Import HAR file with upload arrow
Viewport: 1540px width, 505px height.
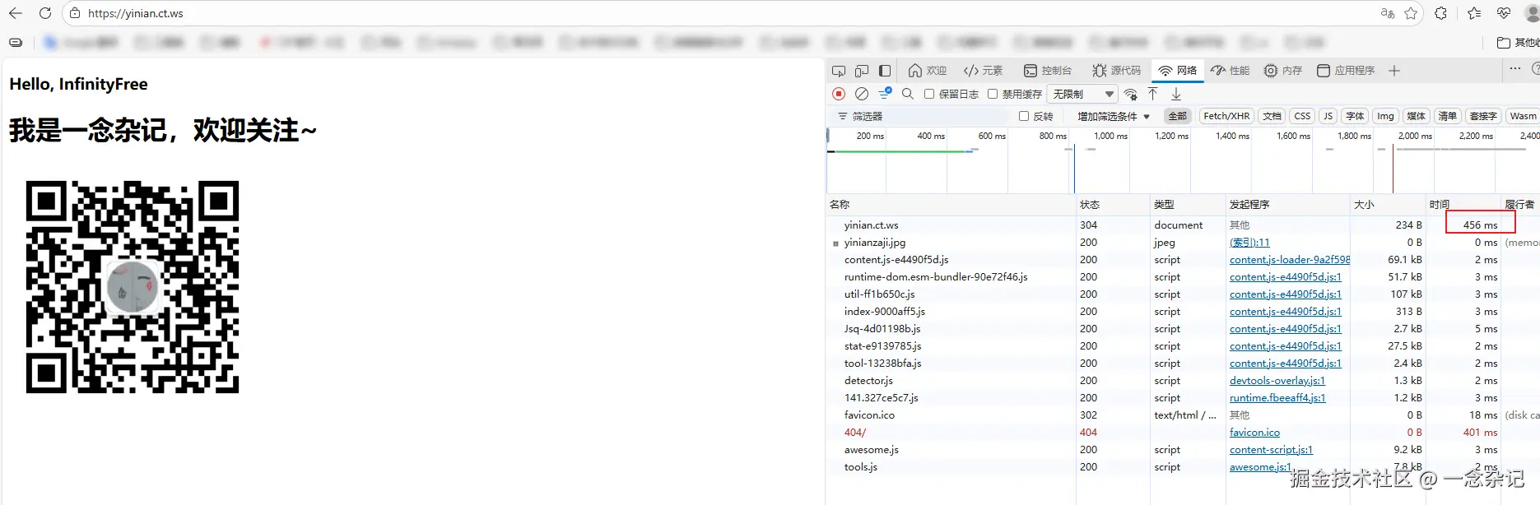point(1153,94)
